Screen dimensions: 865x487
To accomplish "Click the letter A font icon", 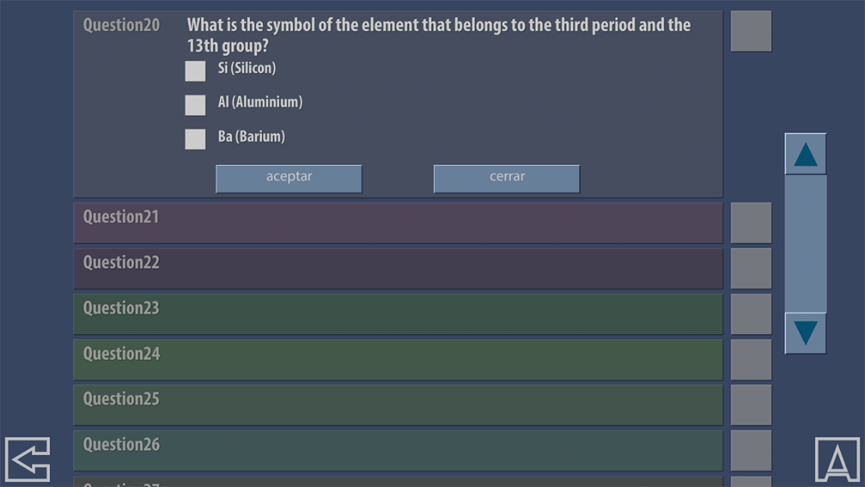I will tap(837, 460).
